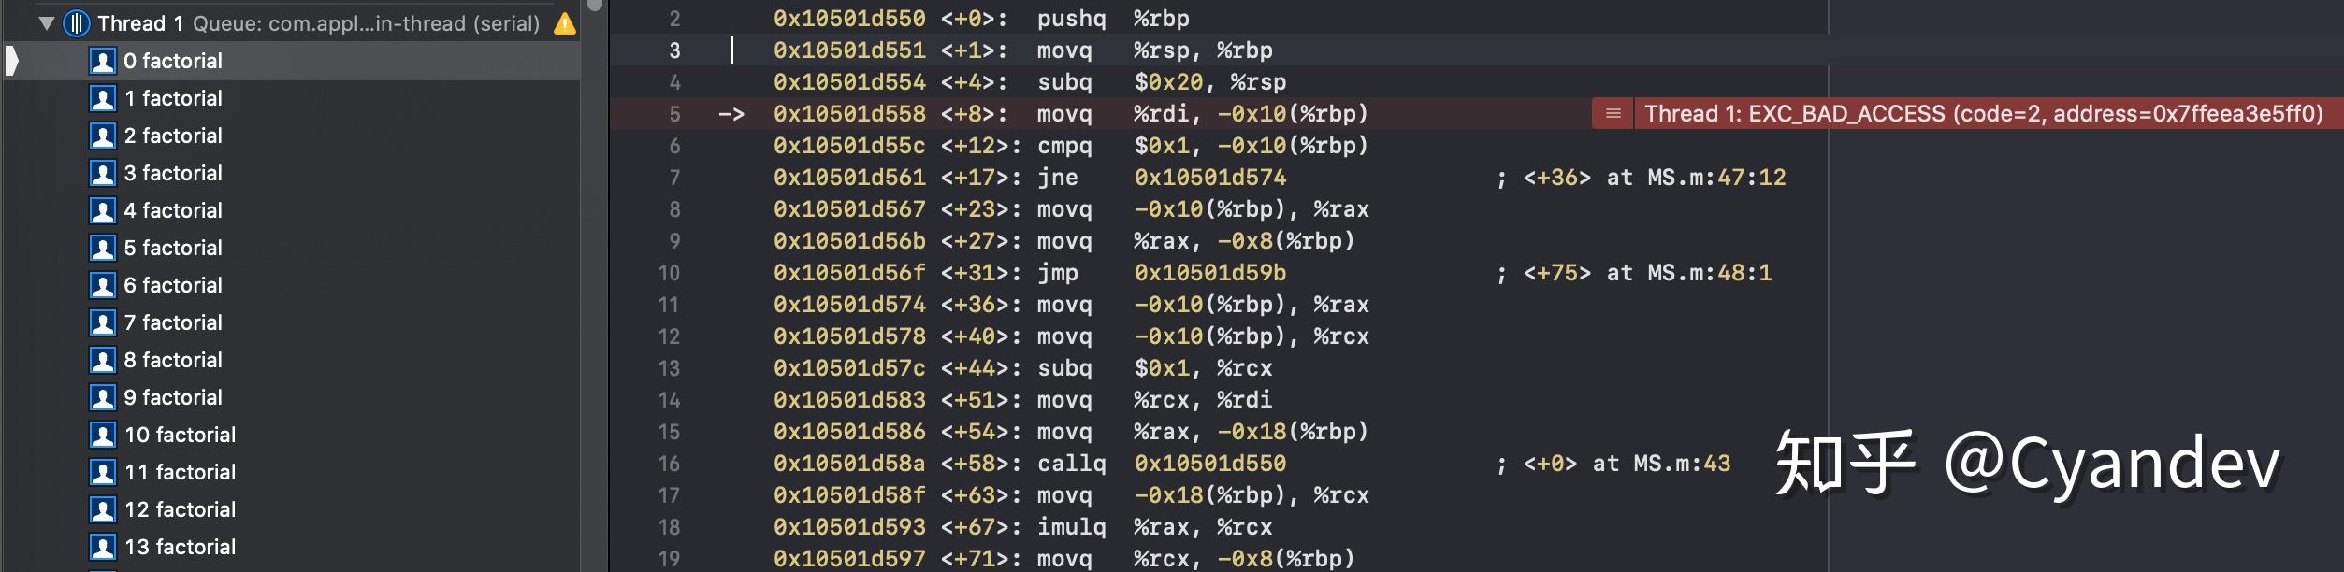Select stack frame 3 factorial
The height and width of the screenshot is (572, 2344).
tap(173, 173)
